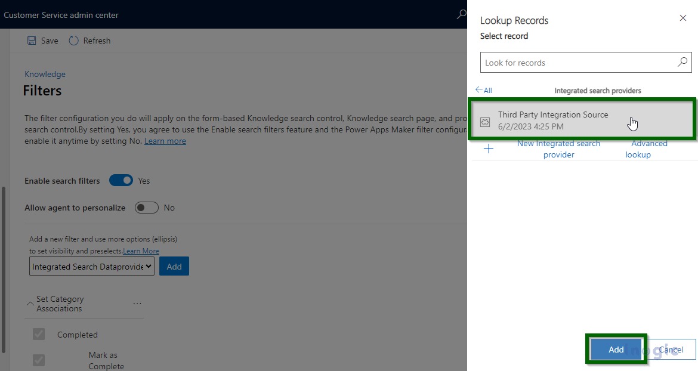This screenshot has height=371, width=698.
Task: Click the back arrow next to All
Action: (478, 90)
